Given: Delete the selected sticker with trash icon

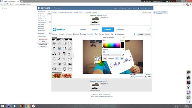Looking at the screenshot, I should (x=105, y=58).
